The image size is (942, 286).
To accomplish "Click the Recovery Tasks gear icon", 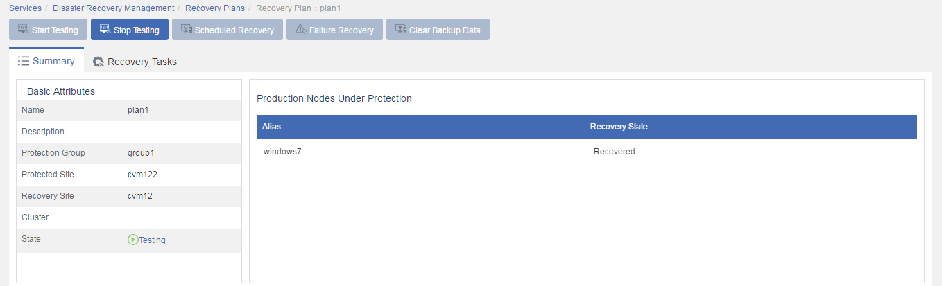I will tap(99, 62).
